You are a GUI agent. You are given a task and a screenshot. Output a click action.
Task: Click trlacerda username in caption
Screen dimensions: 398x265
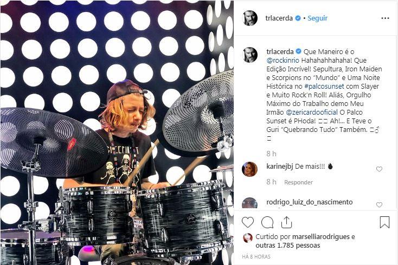280,51
